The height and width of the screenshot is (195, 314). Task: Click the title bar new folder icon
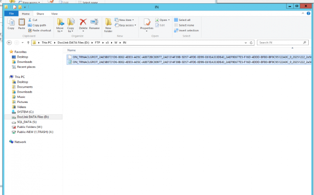point(20,7)
